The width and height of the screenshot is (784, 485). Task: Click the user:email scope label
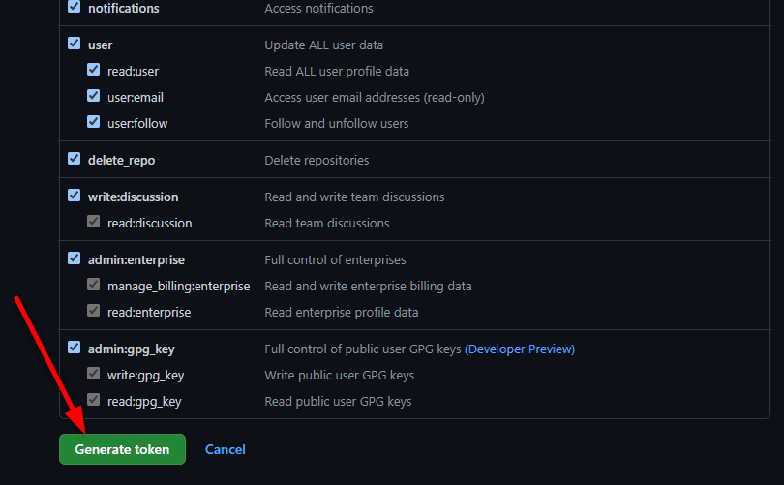point(136,97)
